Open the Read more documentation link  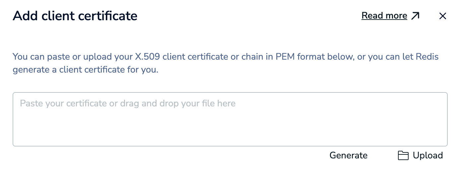point(384,16)
